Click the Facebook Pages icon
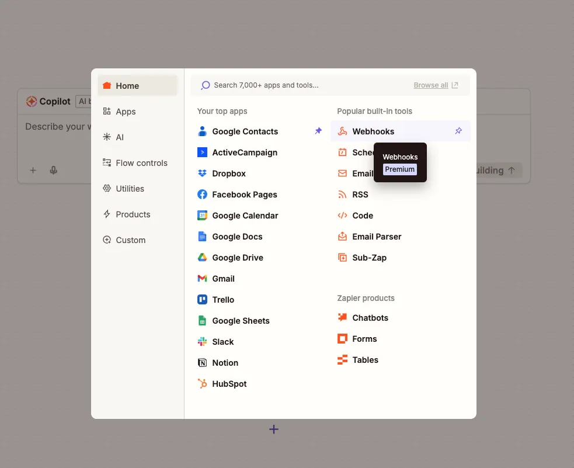 click(202, 195)
